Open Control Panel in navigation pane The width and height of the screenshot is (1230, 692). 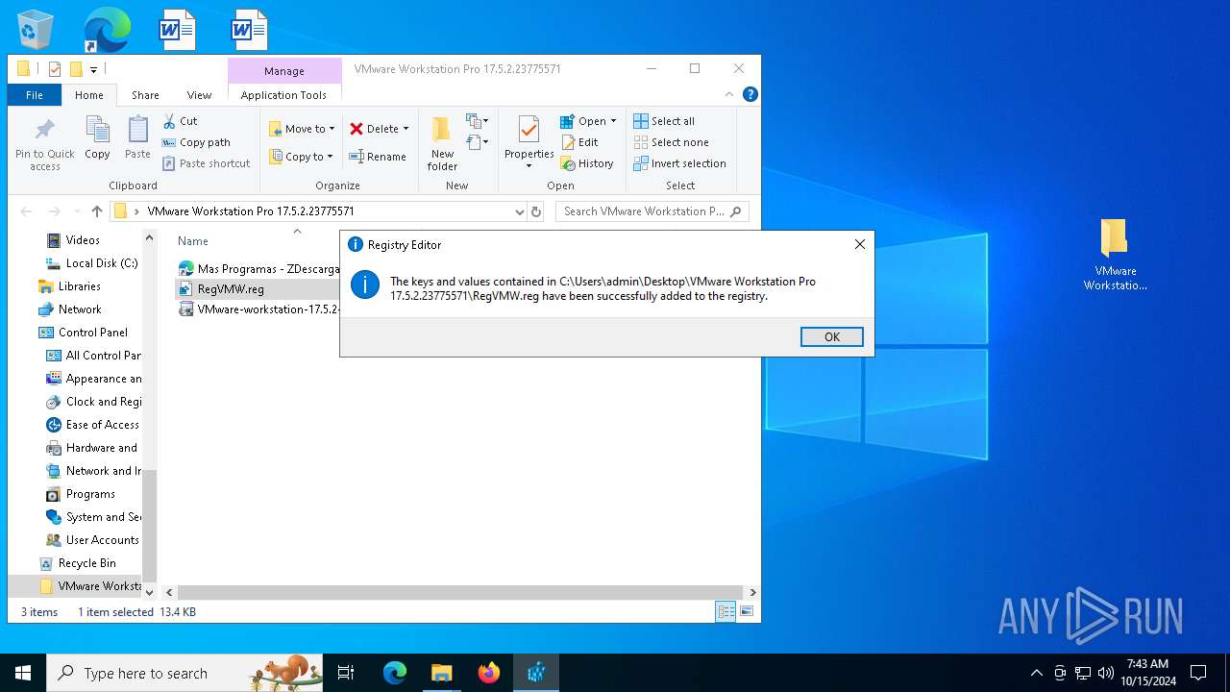coord(83,333)
